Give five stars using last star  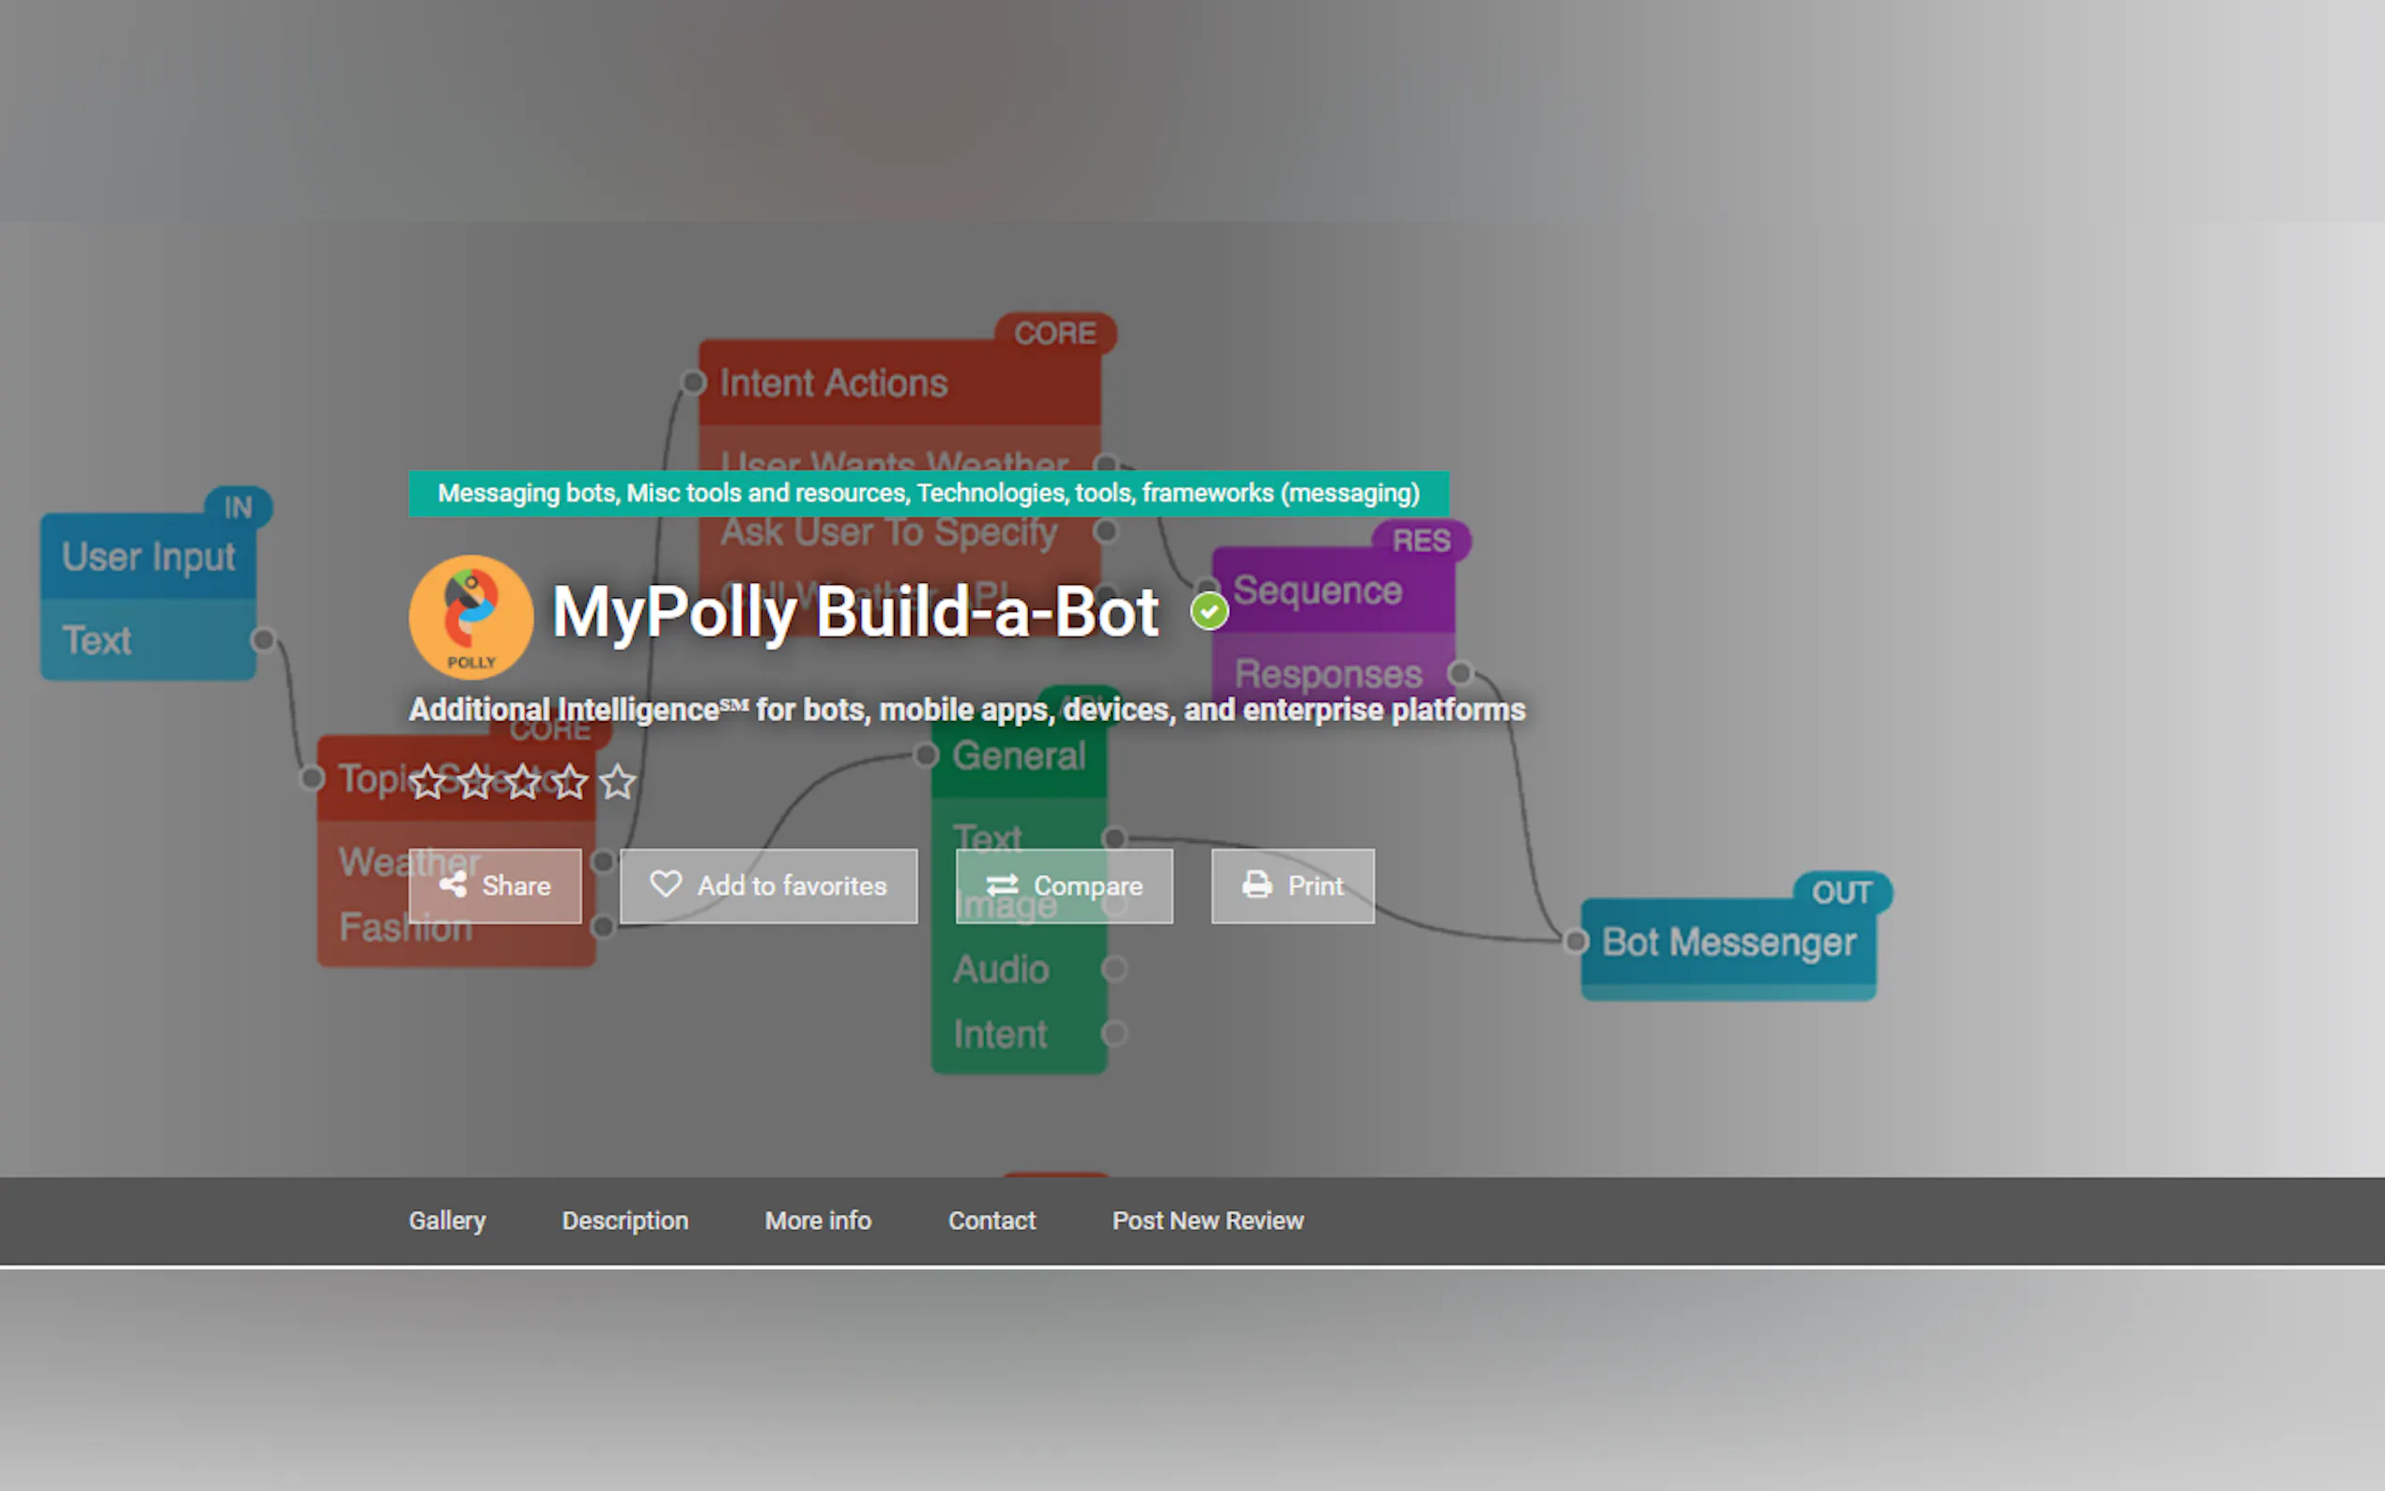(618, 783)
